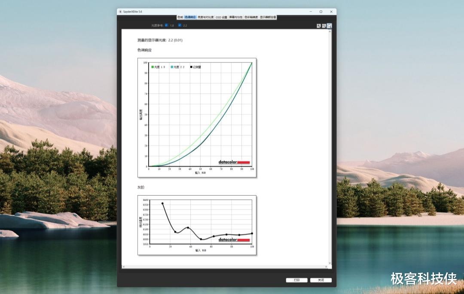This screenshot has width=464, height=294.
Task: Click the tone response curve chart
Action: point(197,118)
